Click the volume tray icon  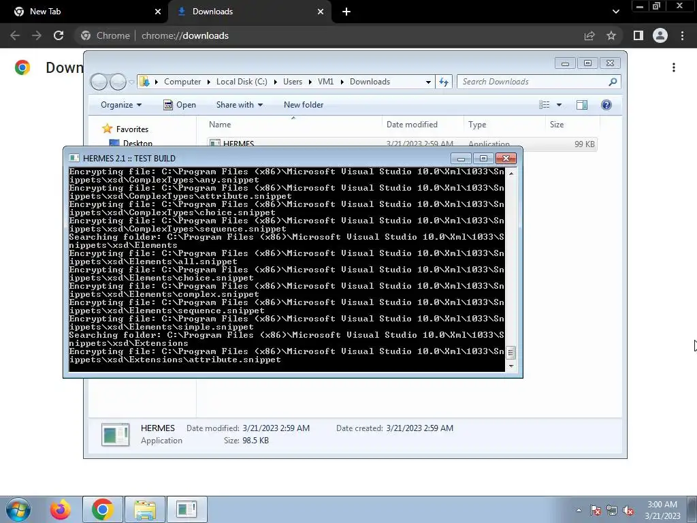coord(628,510)
